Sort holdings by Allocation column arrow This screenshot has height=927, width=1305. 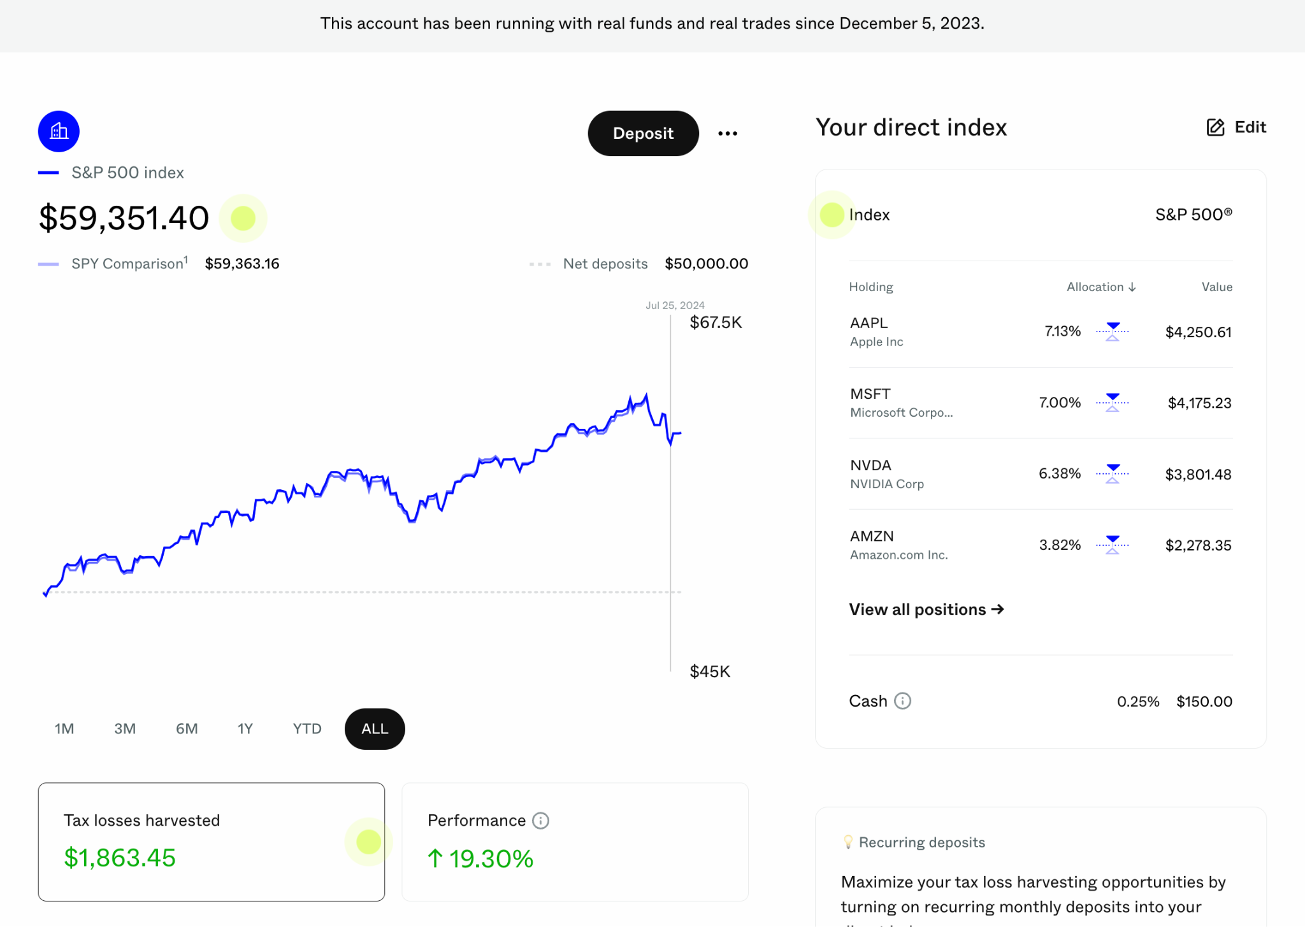(x=1132, y=287)
